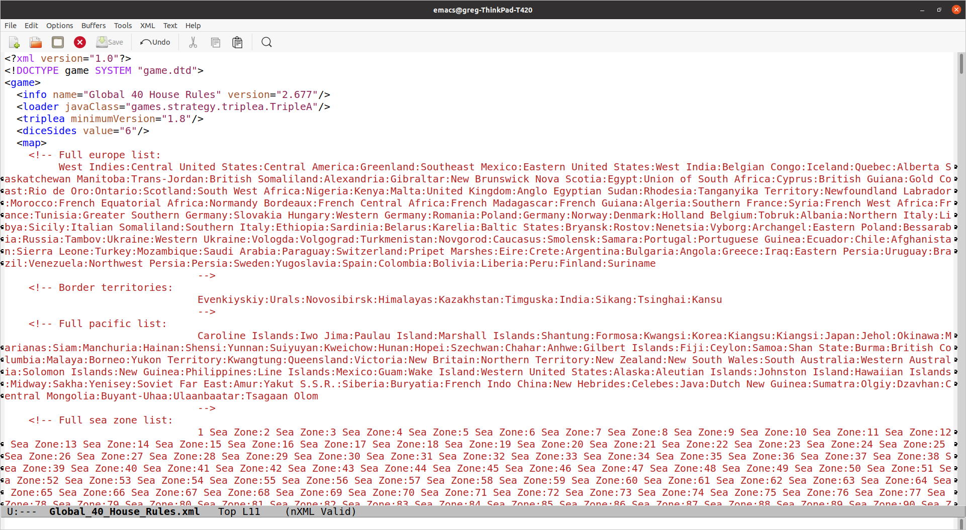Paste from clipboard icon
966x530 pixels.
tap(237, 42)
